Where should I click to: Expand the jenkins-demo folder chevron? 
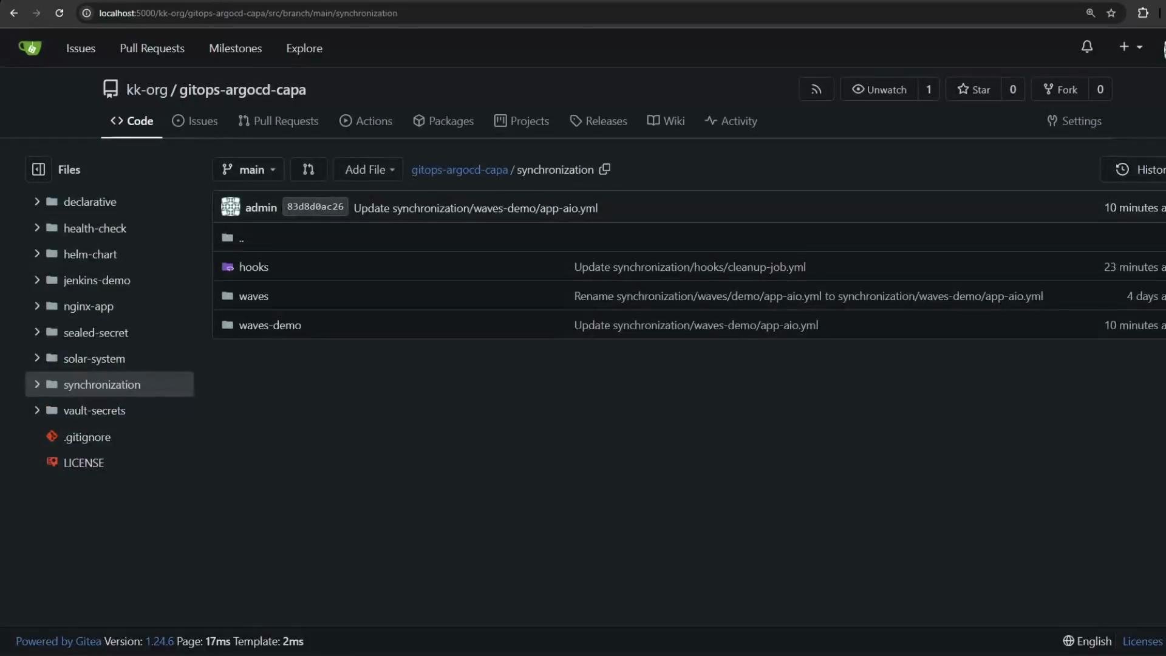pos(37,280)
